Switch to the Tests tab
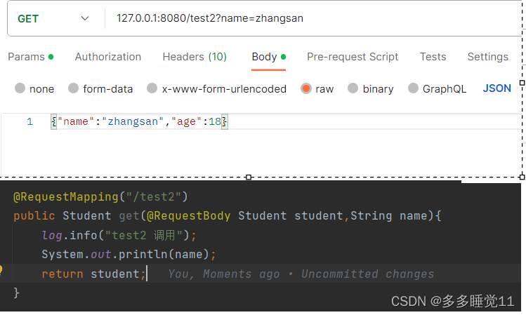 (x=433, y=57)
